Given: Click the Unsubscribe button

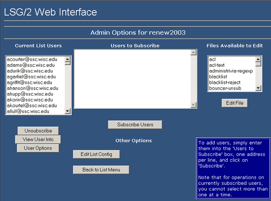Looking at the screenshot, I should [x=38, y=131].
